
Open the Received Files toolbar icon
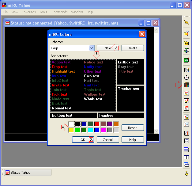pyautogui.click(x=186, y=117)
